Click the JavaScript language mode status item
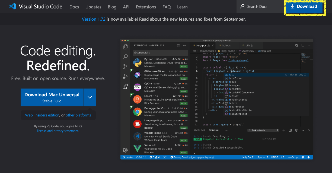 coord(293,157)
